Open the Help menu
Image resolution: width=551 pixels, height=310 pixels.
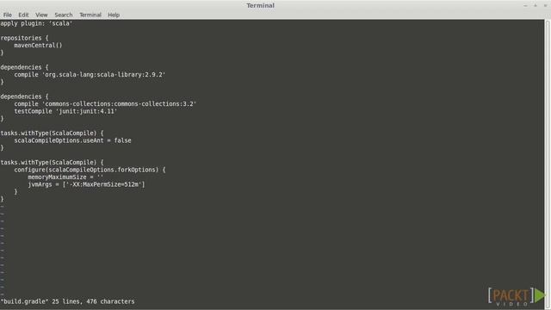click(114, 15)
